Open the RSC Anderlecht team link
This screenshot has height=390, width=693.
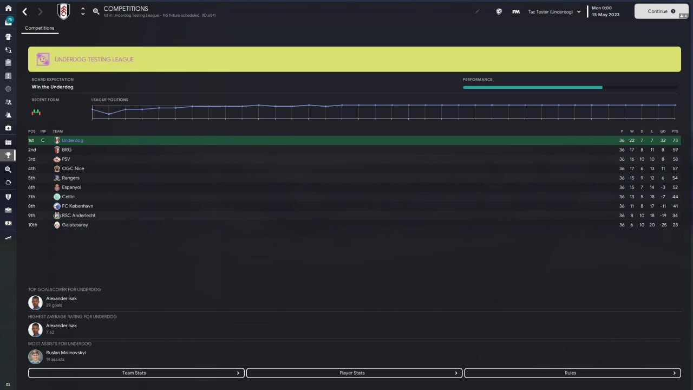78,216
